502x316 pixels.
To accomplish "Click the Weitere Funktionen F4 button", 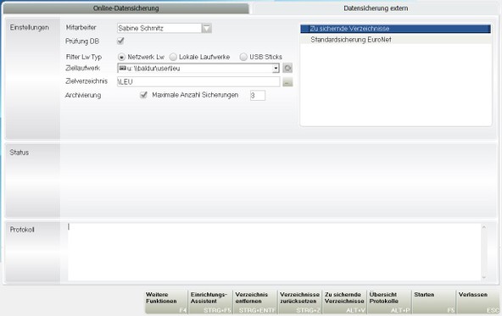I will click(166, 302).
